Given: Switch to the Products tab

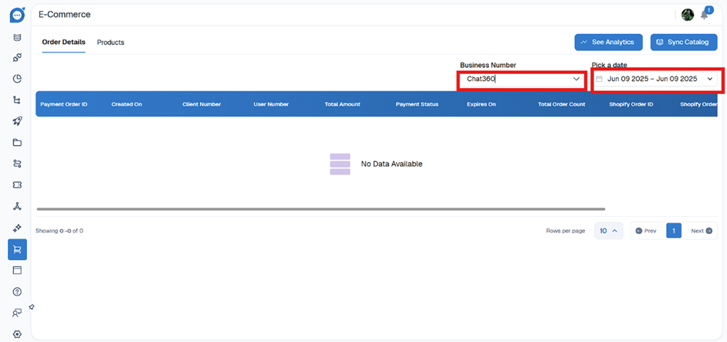Looking at the screenshot, I should (x=110, y=42).
